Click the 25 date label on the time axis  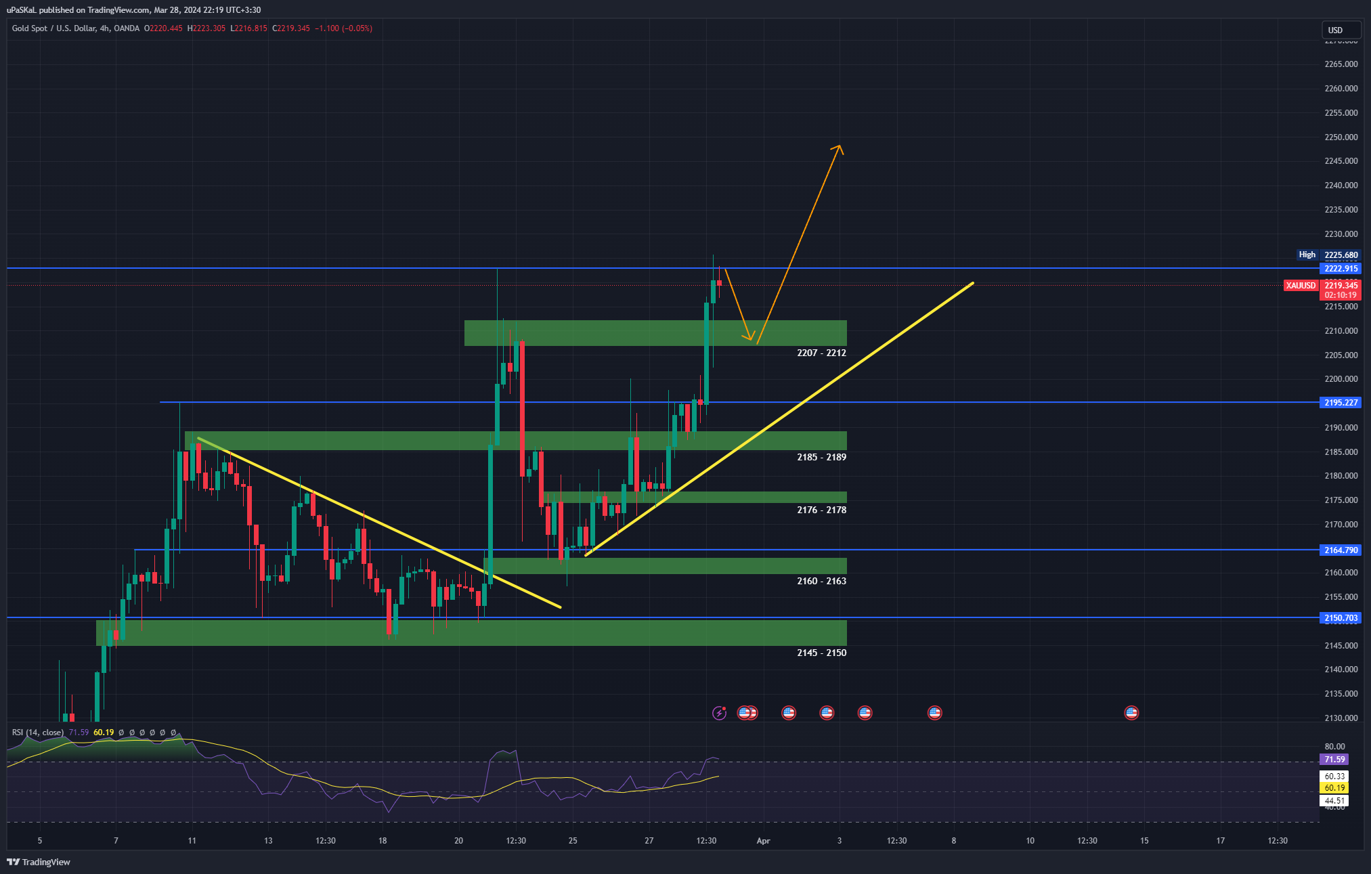click(x=573, y=841)
